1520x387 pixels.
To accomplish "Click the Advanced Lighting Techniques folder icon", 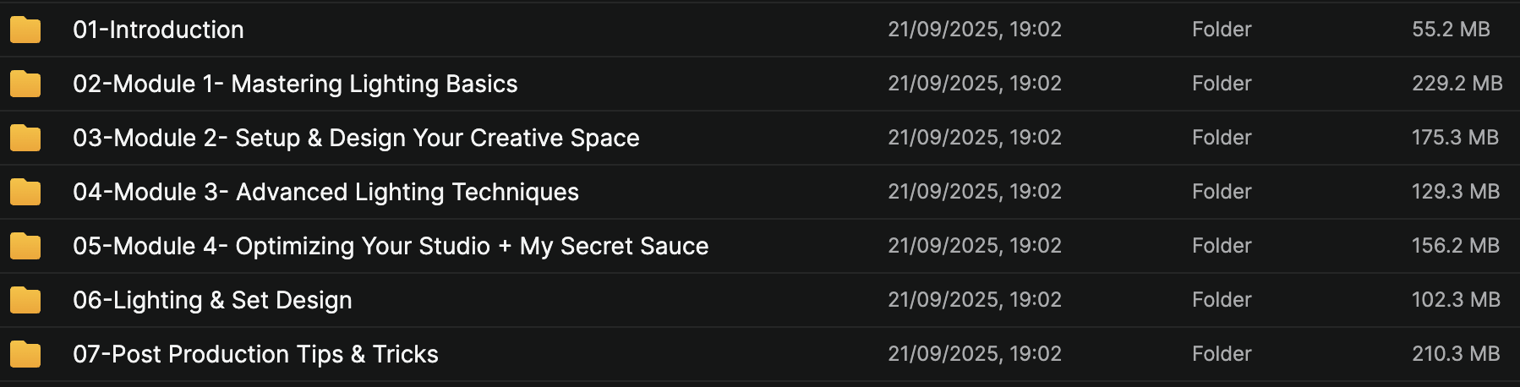I will coord(25,192).
